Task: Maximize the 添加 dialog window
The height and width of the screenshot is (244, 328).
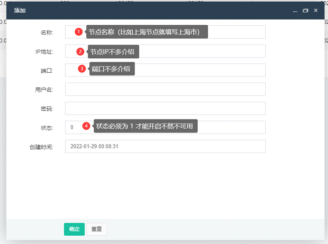Action: point(306,10)
